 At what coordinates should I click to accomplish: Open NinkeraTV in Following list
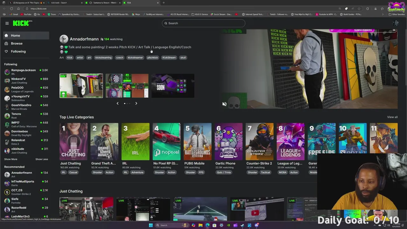(26, 81)
